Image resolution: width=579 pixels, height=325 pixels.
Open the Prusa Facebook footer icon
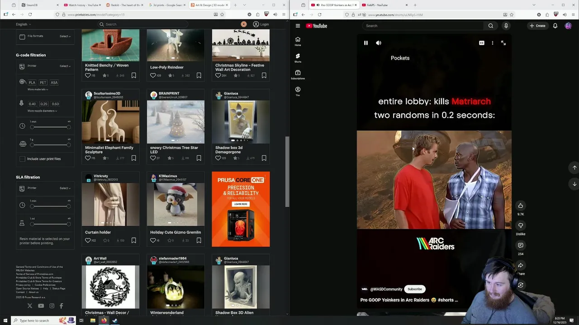(62, 306)
